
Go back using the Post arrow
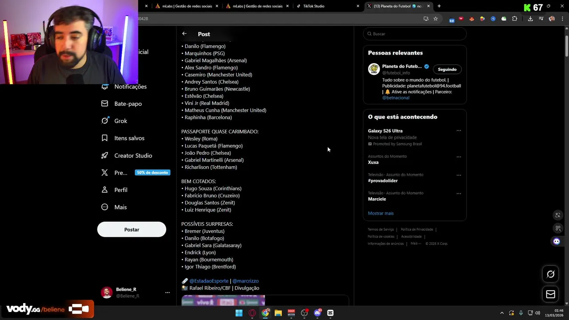184,34
